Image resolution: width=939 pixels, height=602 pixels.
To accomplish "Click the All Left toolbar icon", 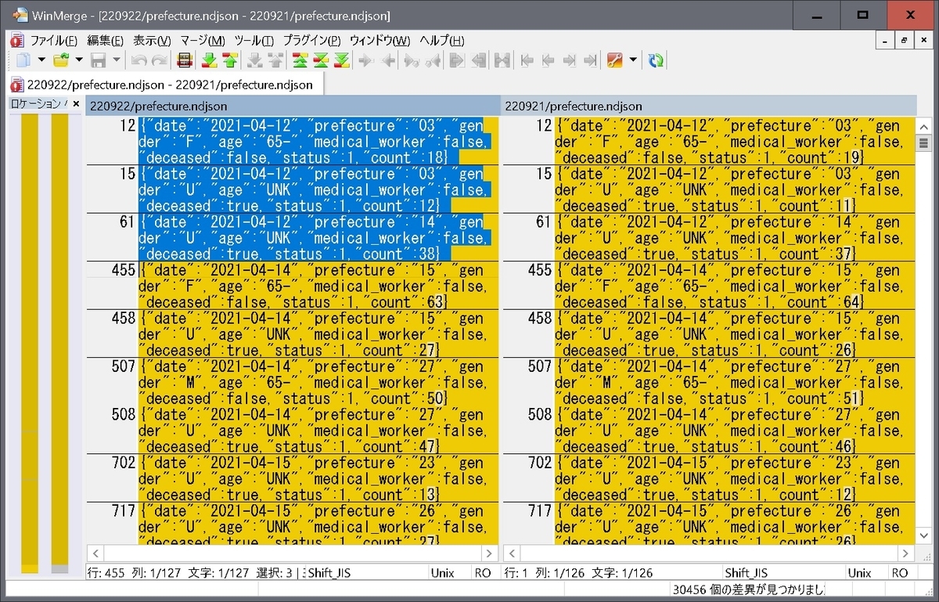I will pos(480,60).
